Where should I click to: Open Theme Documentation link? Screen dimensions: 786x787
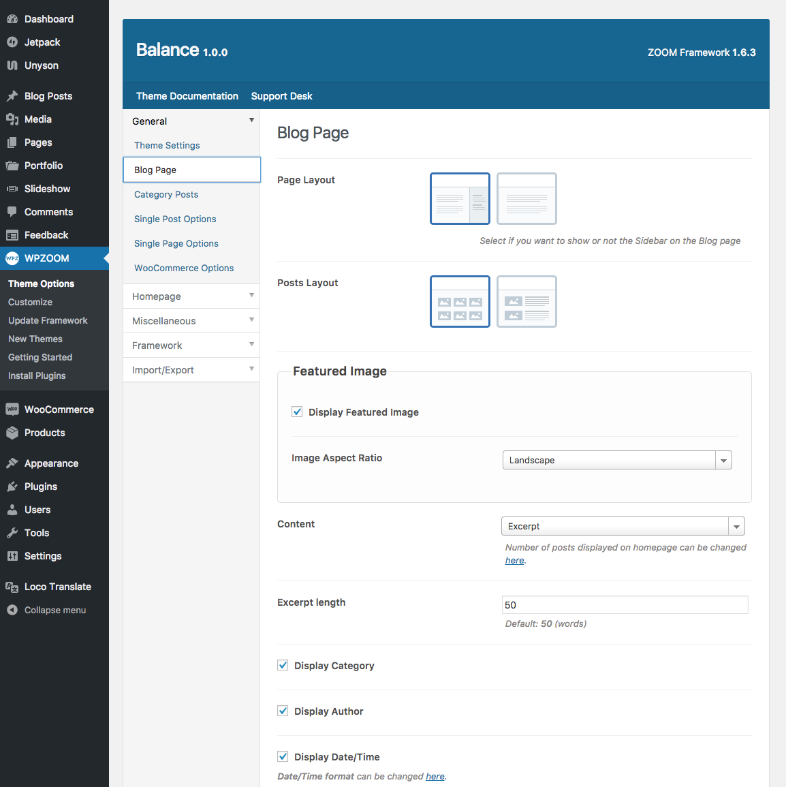click(x=187, y=96)
